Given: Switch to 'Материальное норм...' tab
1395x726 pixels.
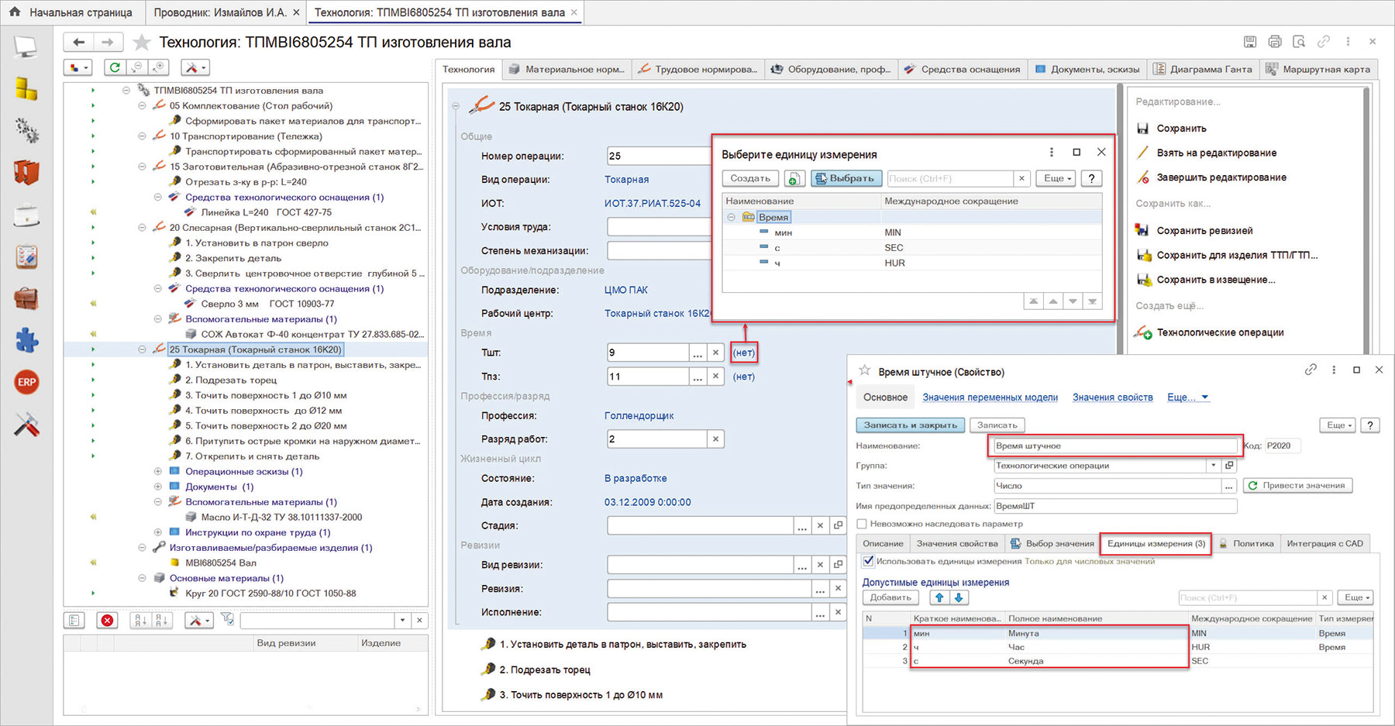Looking at the screenshot, I should (x=567, y=69).
